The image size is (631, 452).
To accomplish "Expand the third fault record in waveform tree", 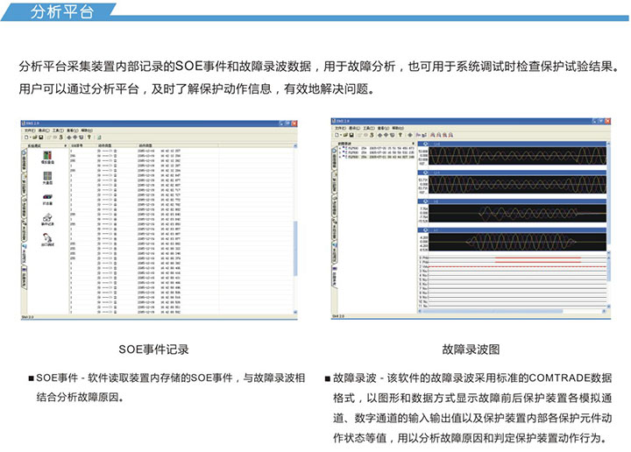I will click(339, 158).
